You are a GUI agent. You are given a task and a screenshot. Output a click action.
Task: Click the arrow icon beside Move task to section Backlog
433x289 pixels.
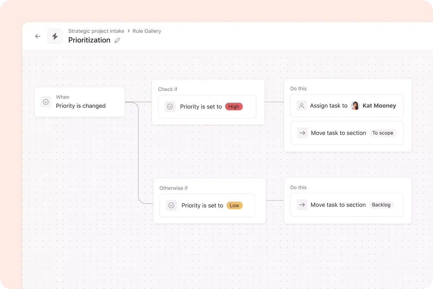pyautogui.click(x=302, y=205)
